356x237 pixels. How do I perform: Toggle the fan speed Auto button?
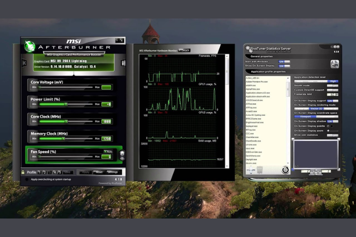(108, 151)
